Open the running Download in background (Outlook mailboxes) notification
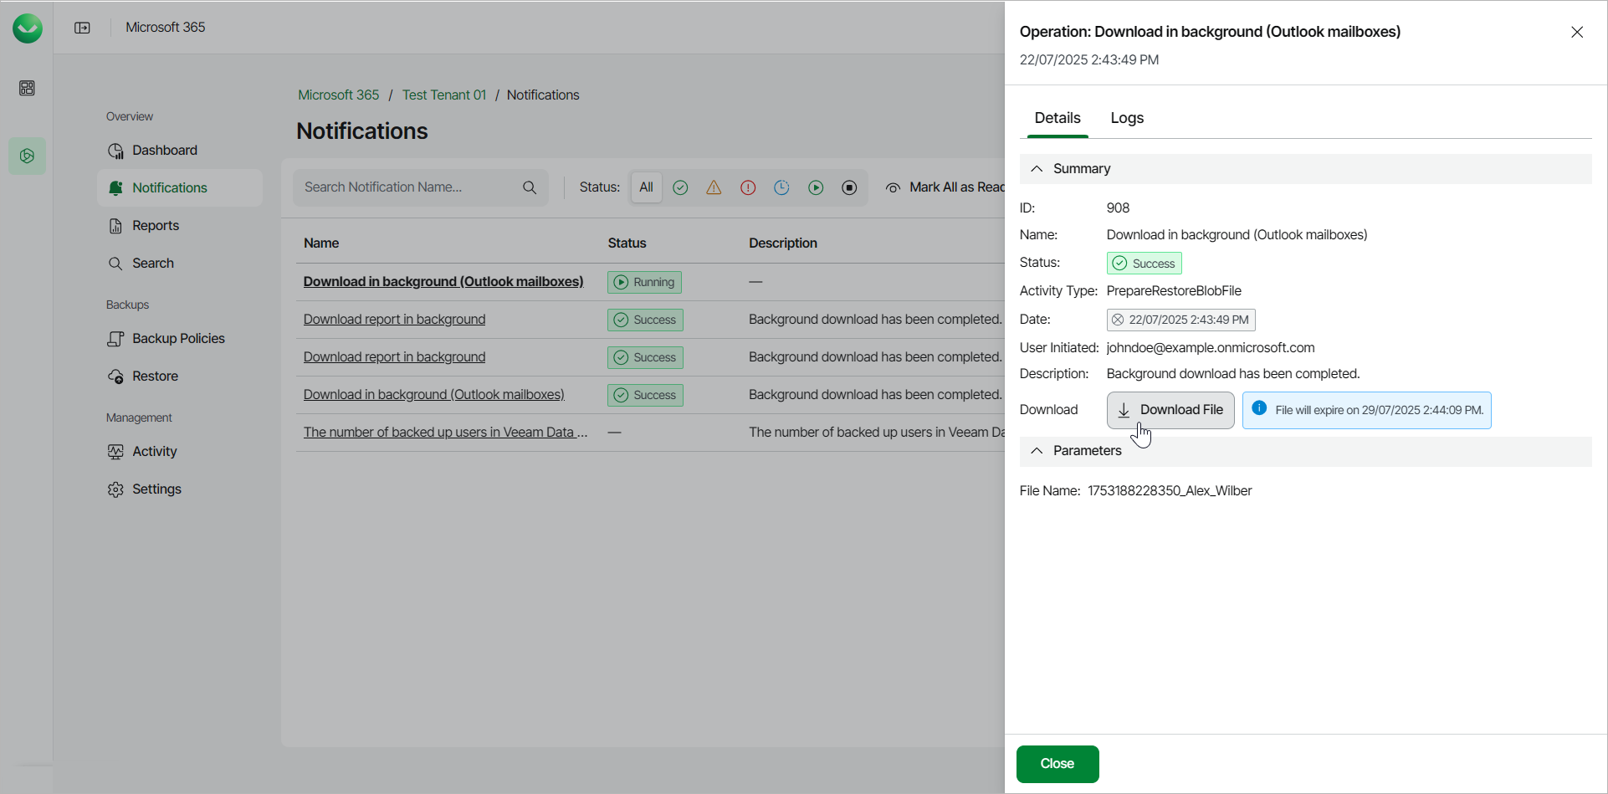Screen dimensions: 1608x794 pyautogui.click(x=443, y=281)
